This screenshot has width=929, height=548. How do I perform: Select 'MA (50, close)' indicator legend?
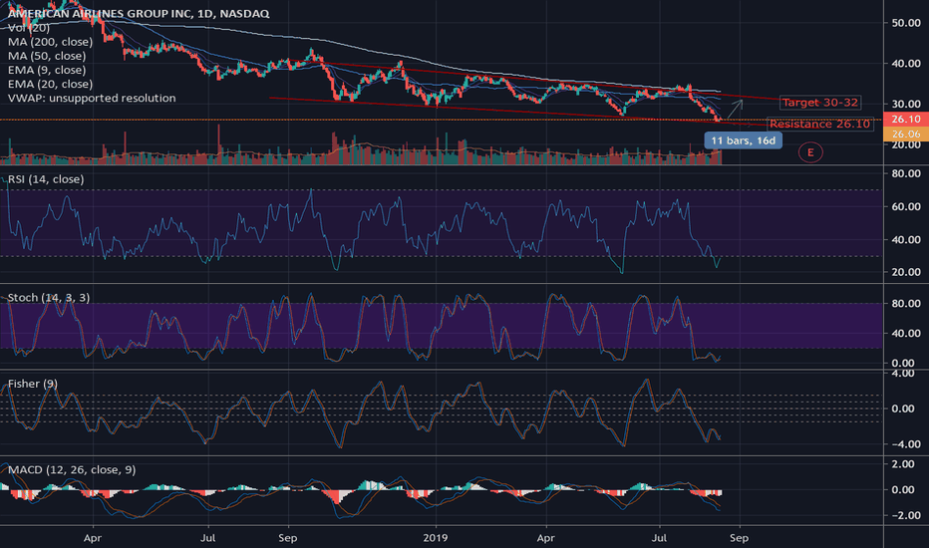coord(47,56)
